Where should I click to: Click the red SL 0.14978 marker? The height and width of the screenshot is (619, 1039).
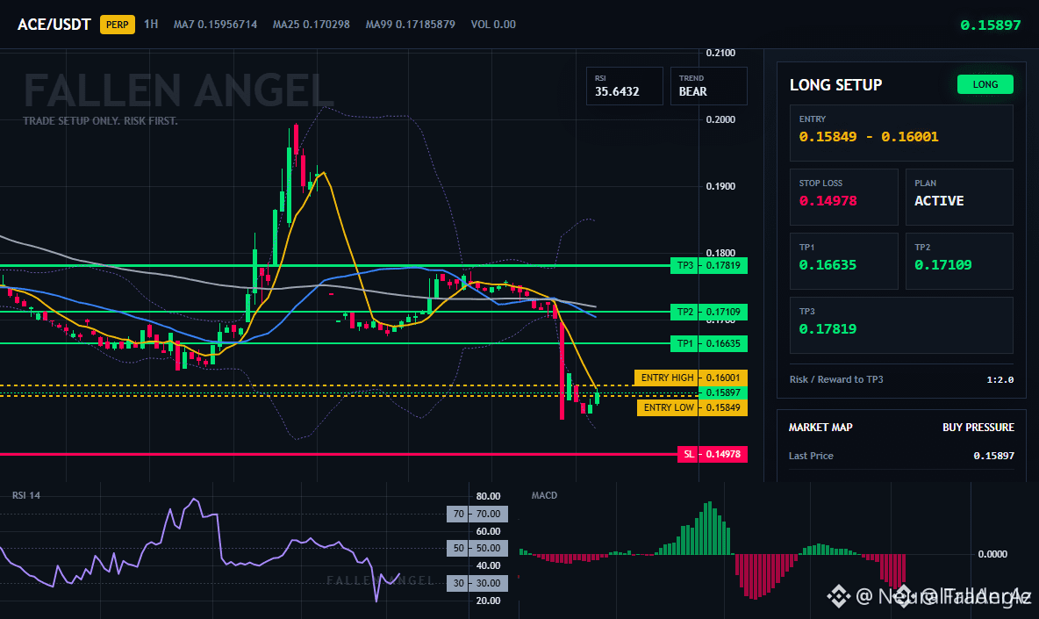pos(713,454)
